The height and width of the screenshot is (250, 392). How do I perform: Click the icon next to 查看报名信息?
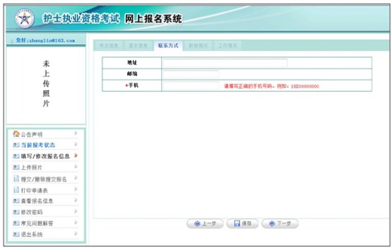[x=16, y=201]
